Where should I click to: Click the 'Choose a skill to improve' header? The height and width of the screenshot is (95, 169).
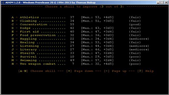(84, 7)
